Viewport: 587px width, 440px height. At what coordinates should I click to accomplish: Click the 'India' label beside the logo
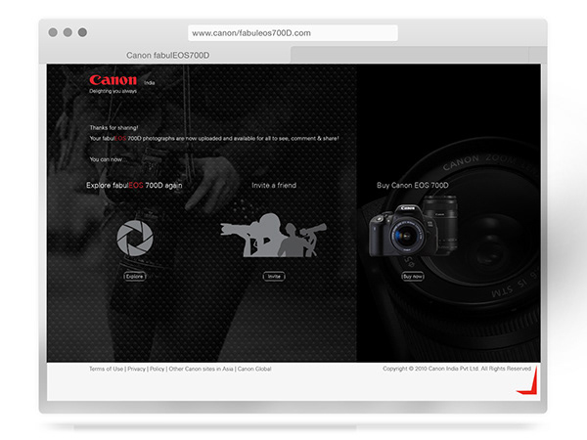[150, 83]
